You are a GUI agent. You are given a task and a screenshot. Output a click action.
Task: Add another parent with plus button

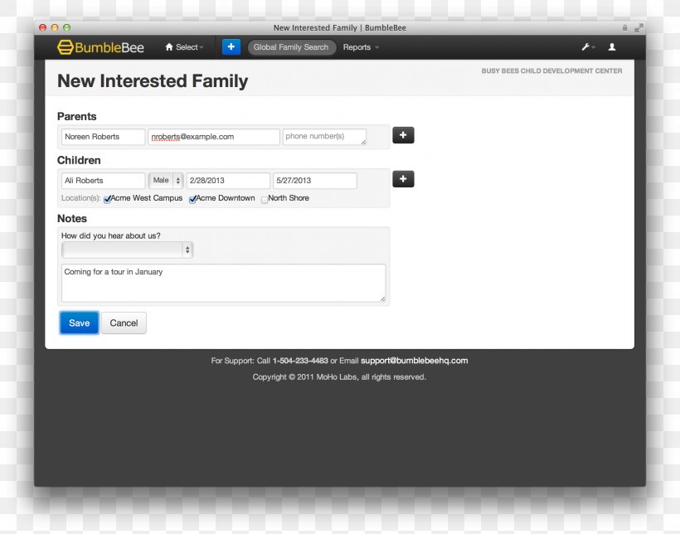(403, 135)
